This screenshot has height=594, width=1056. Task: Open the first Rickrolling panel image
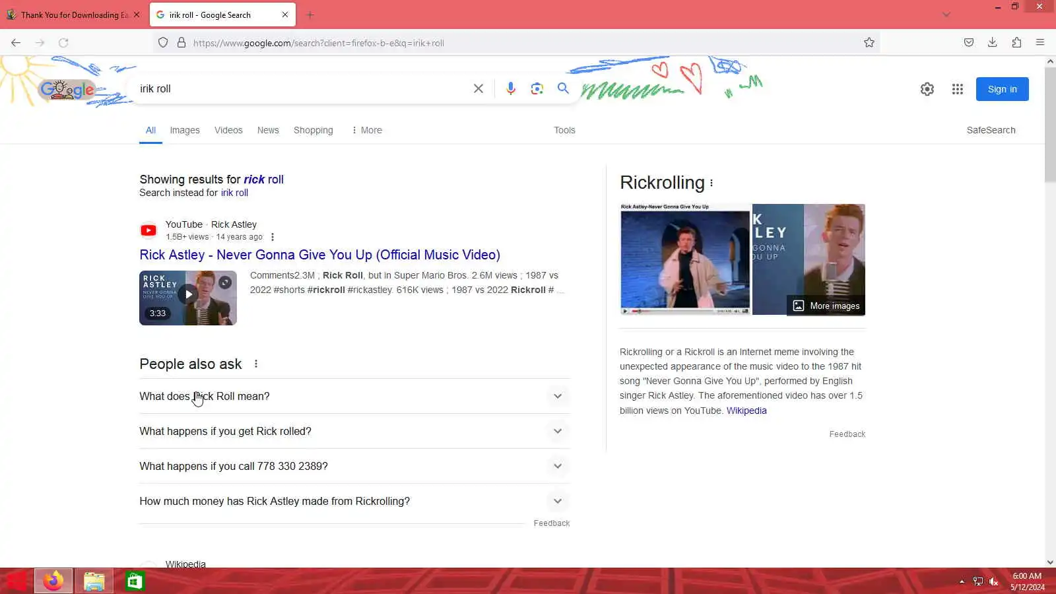point(685,259)
